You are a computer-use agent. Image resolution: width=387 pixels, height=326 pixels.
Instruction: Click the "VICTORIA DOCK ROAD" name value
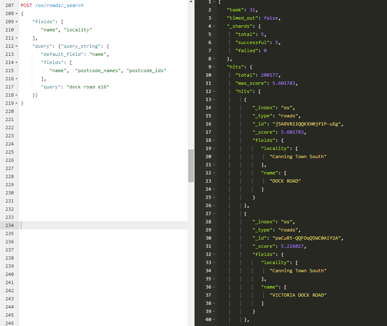coord(298,295)
